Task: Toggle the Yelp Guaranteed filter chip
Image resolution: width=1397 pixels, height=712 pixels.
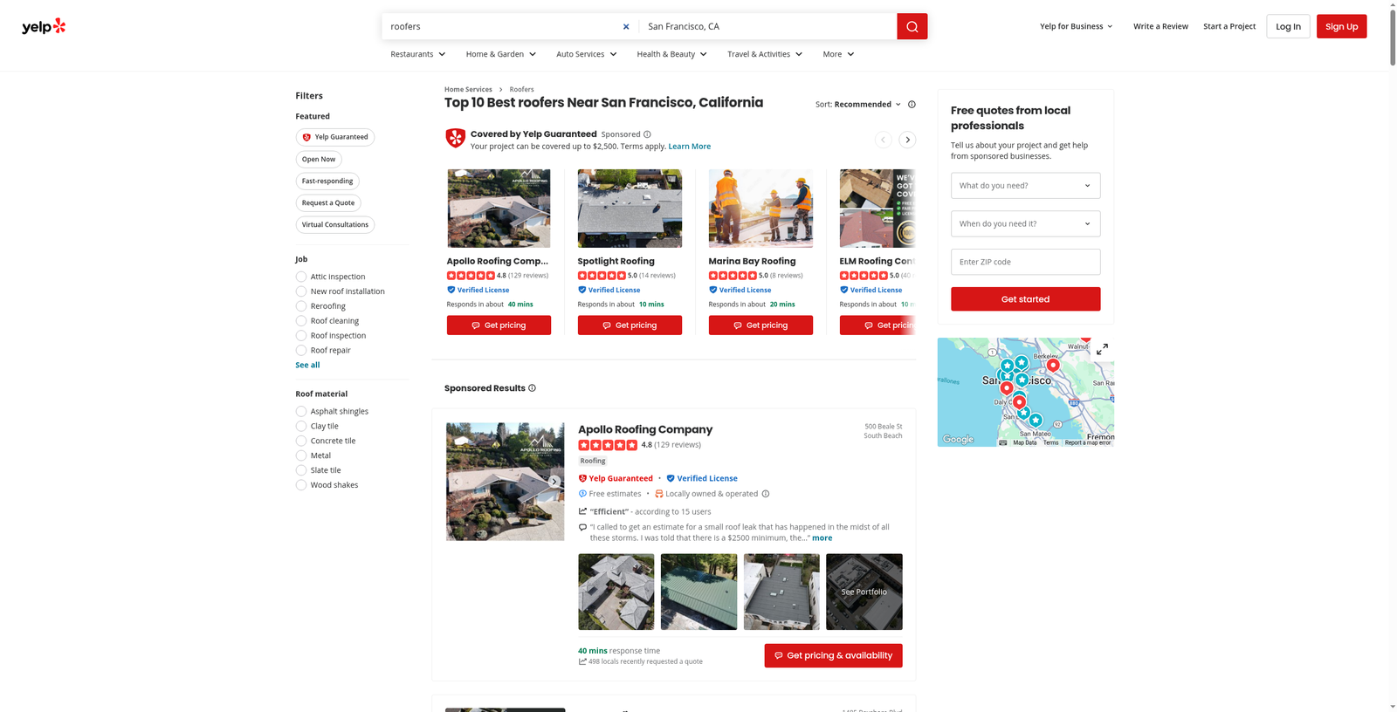Action: pyautogui.click(x=335, y=137)
